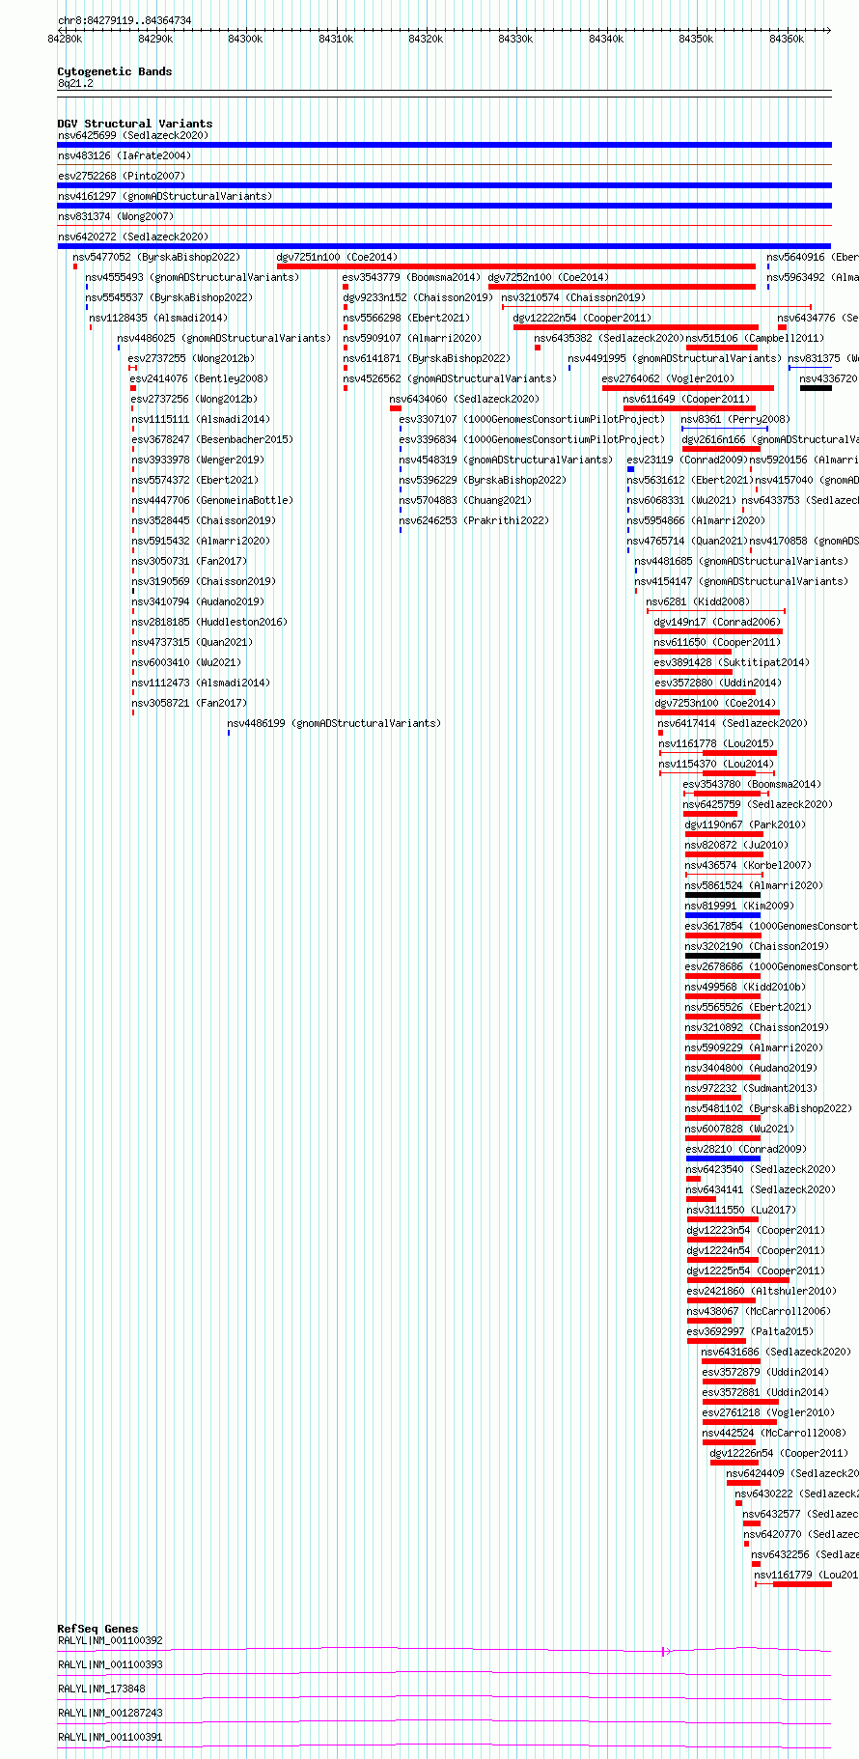Select the nsv1154370 (Lou2014) variant label
This screenshot has width=859, height=1759.
[716, 764]
